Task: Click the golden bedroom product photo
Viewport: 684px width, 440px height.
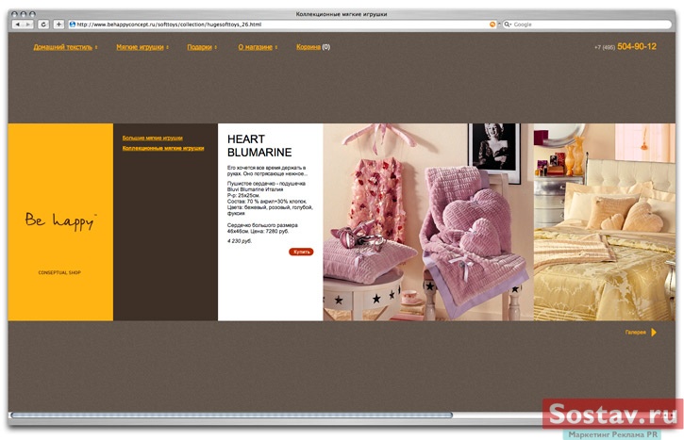Action: pyautogui.click(x=605, y=222)
